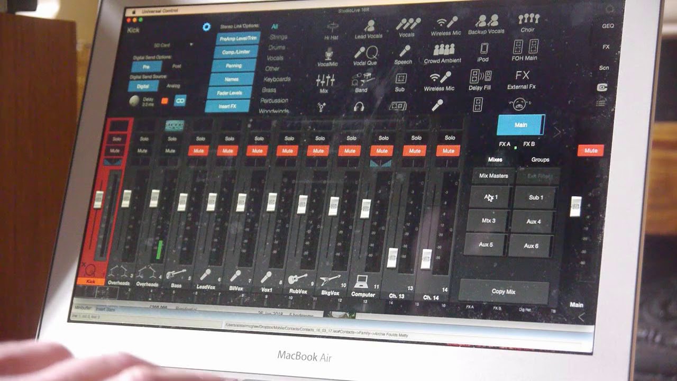Click the Copy Mix button

point(503,292)
